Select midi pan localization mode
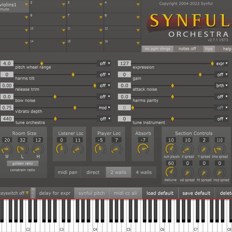232x232 pixels. (x=67, y=172)
